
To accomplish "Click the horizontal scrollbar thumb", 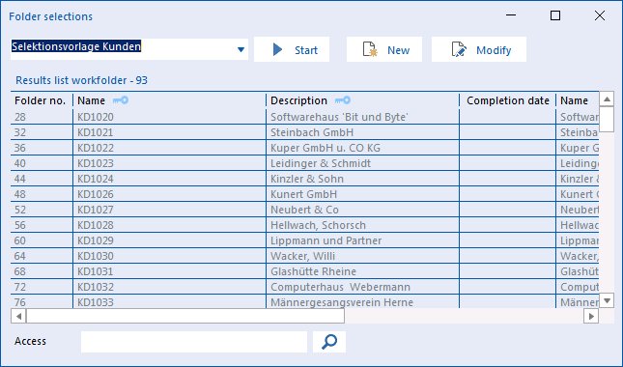I will coord(185,316).
